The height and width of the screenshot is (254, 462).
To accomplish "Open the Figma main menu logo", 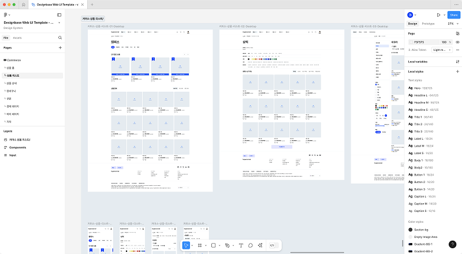I will click(5, 15).
